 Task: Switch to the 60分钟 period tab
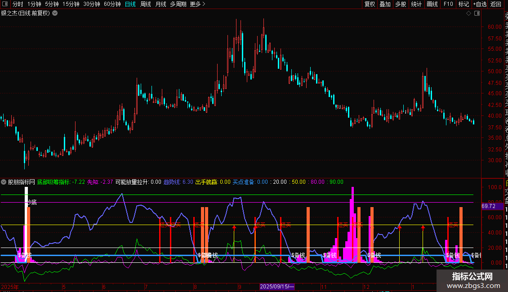112,4
